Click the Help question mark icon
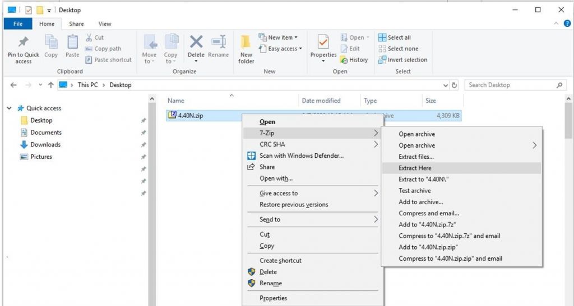This screenshot has height=306, width=574. coord(567,24)
